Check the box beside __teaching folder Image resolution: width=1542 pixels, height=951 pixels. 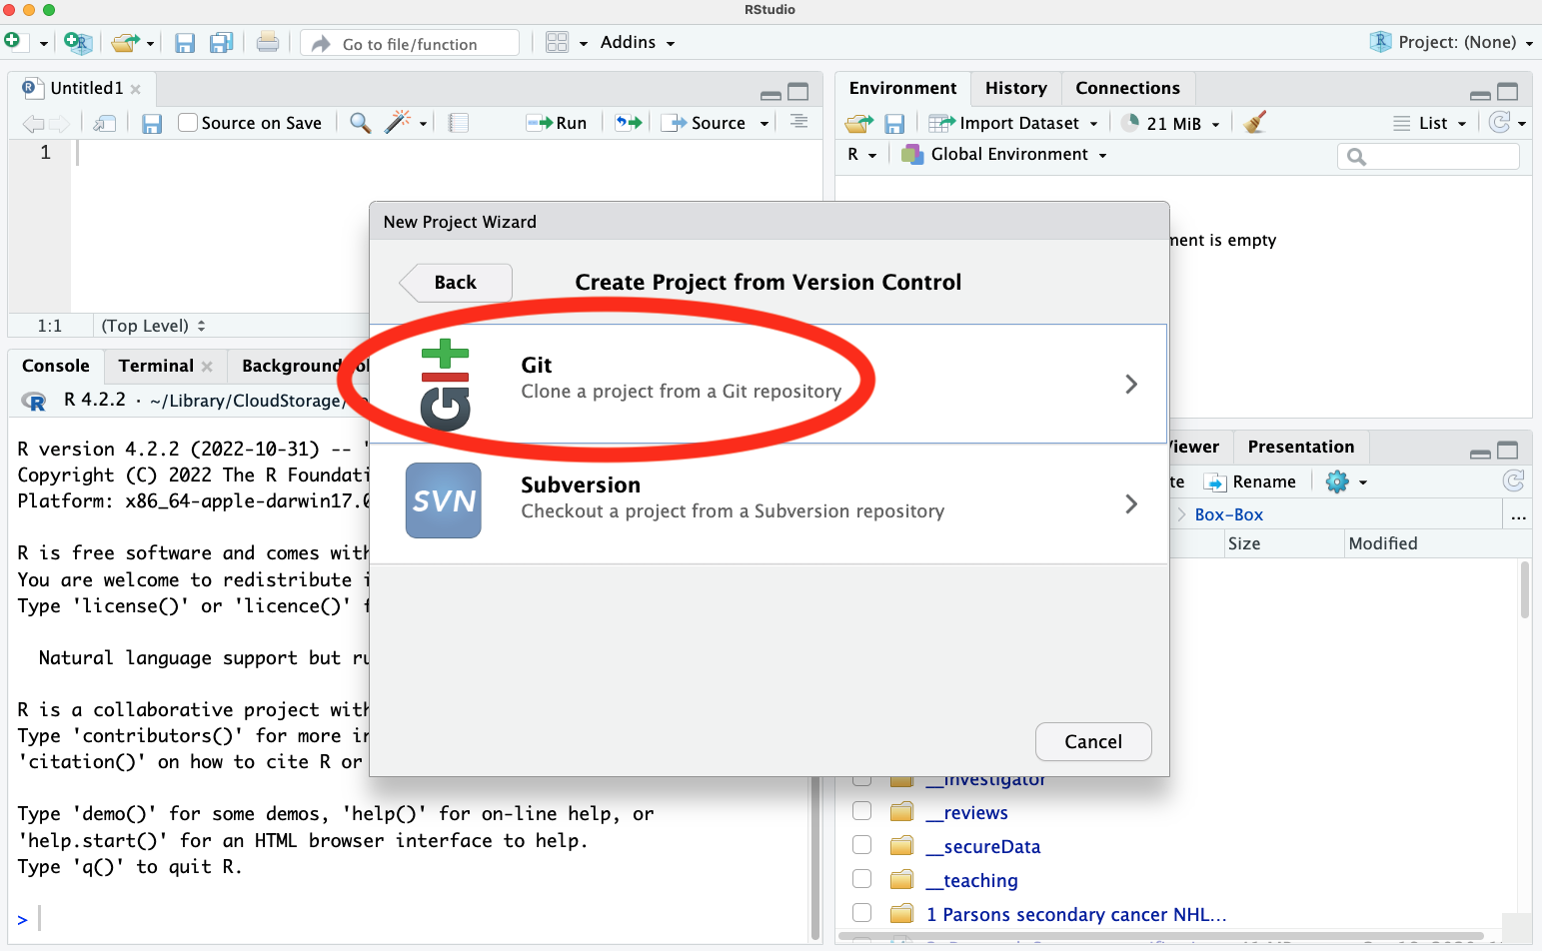tap(861, 879)
